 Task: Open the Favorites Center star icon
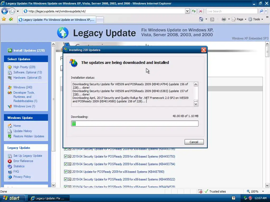[x=4, y=19]
